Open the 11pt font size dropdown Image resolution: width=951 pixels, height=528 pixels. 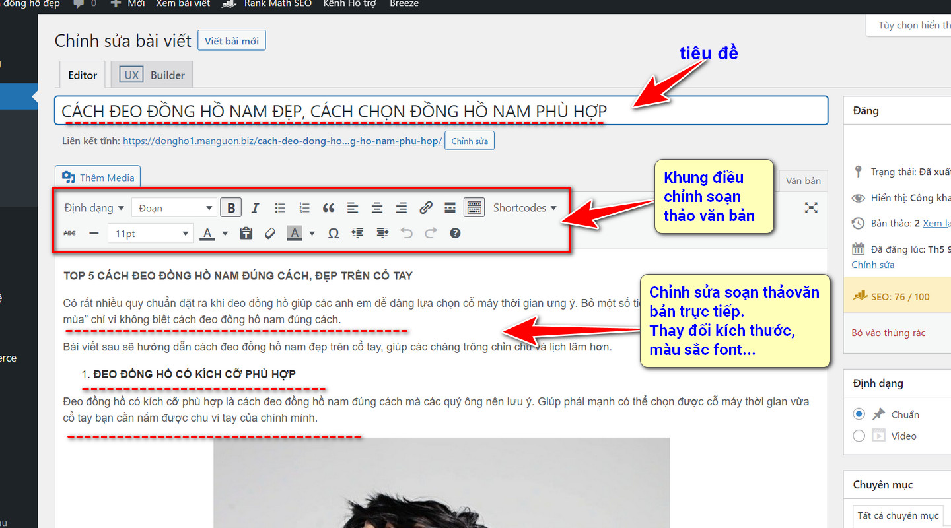[x=151, y=233]
